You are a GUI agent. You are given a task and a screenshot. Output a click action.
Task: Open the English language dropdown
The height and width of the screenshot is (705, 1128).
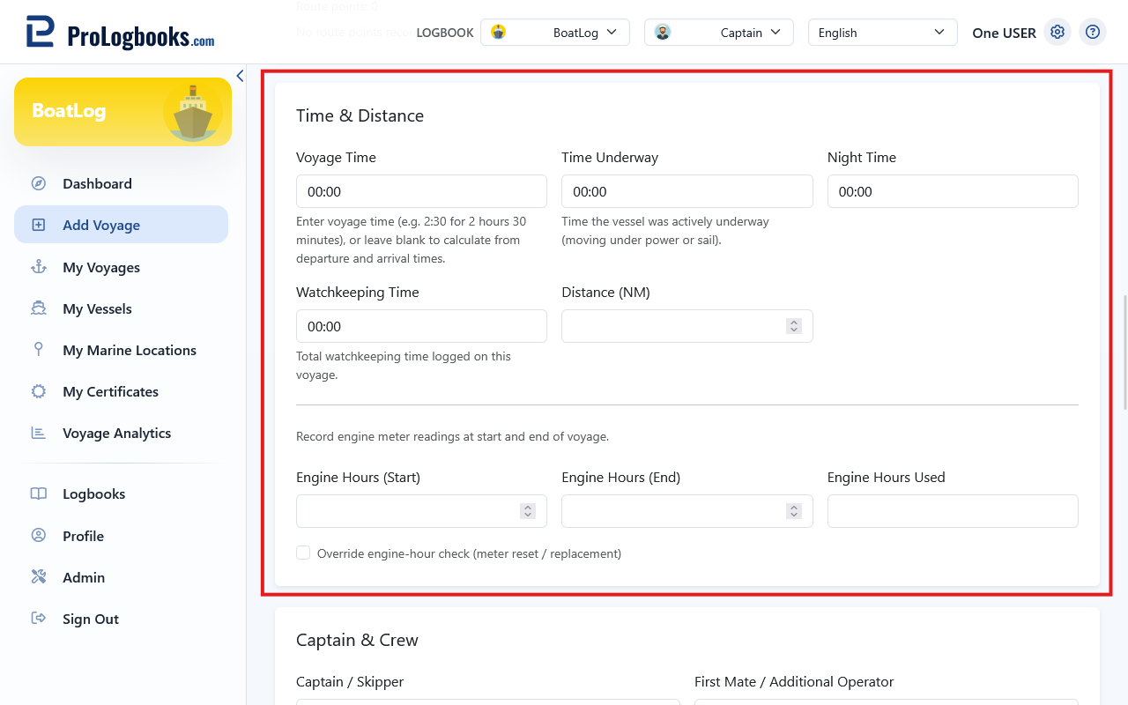tap(882, 33)
